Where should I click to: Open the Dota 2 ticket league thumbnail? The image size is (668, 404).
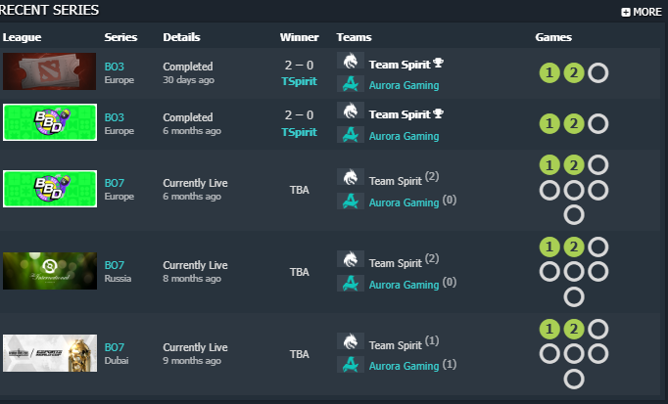[49, 71]
